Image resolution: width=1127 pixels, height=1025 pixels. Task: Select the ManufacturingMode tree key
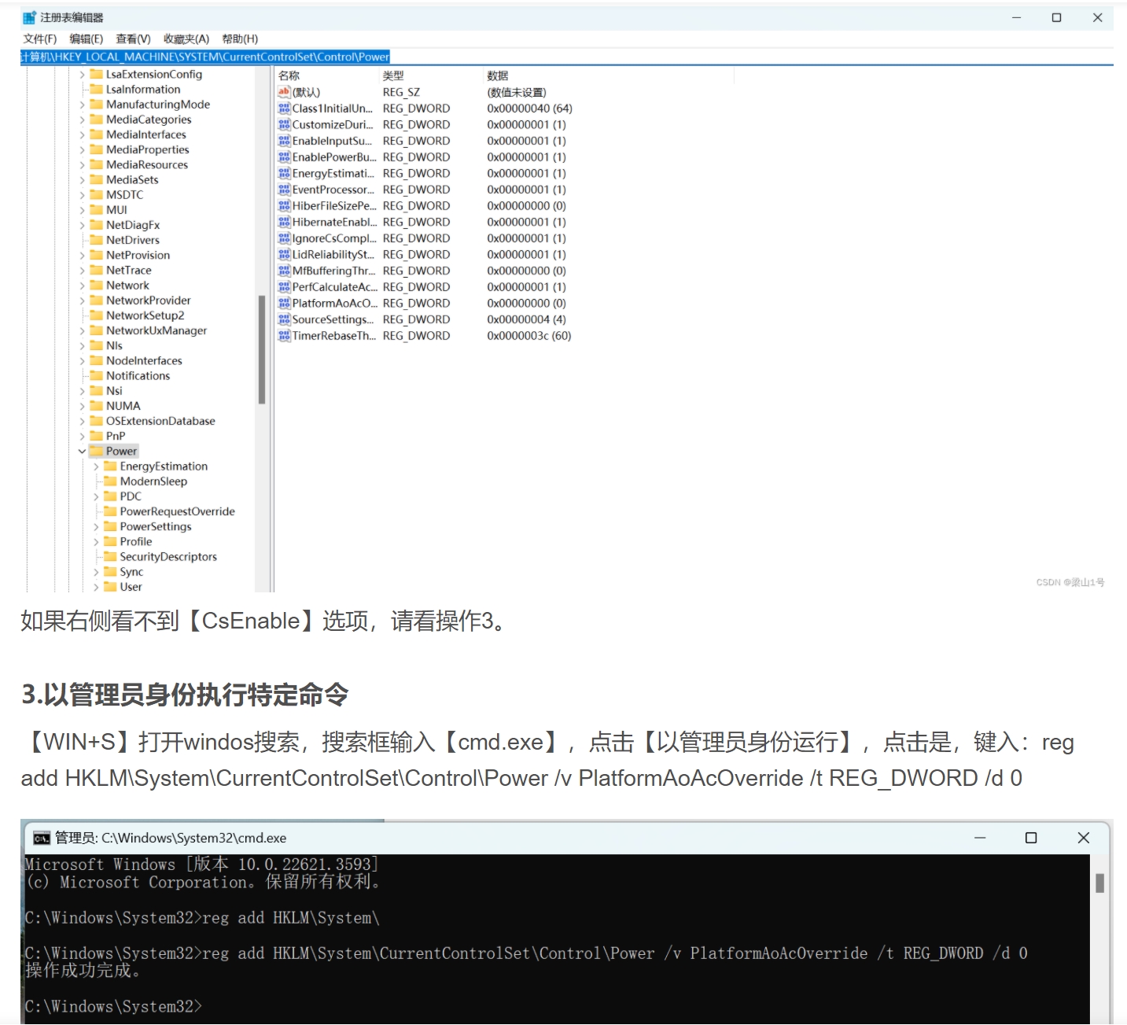(x=158, y=105)
